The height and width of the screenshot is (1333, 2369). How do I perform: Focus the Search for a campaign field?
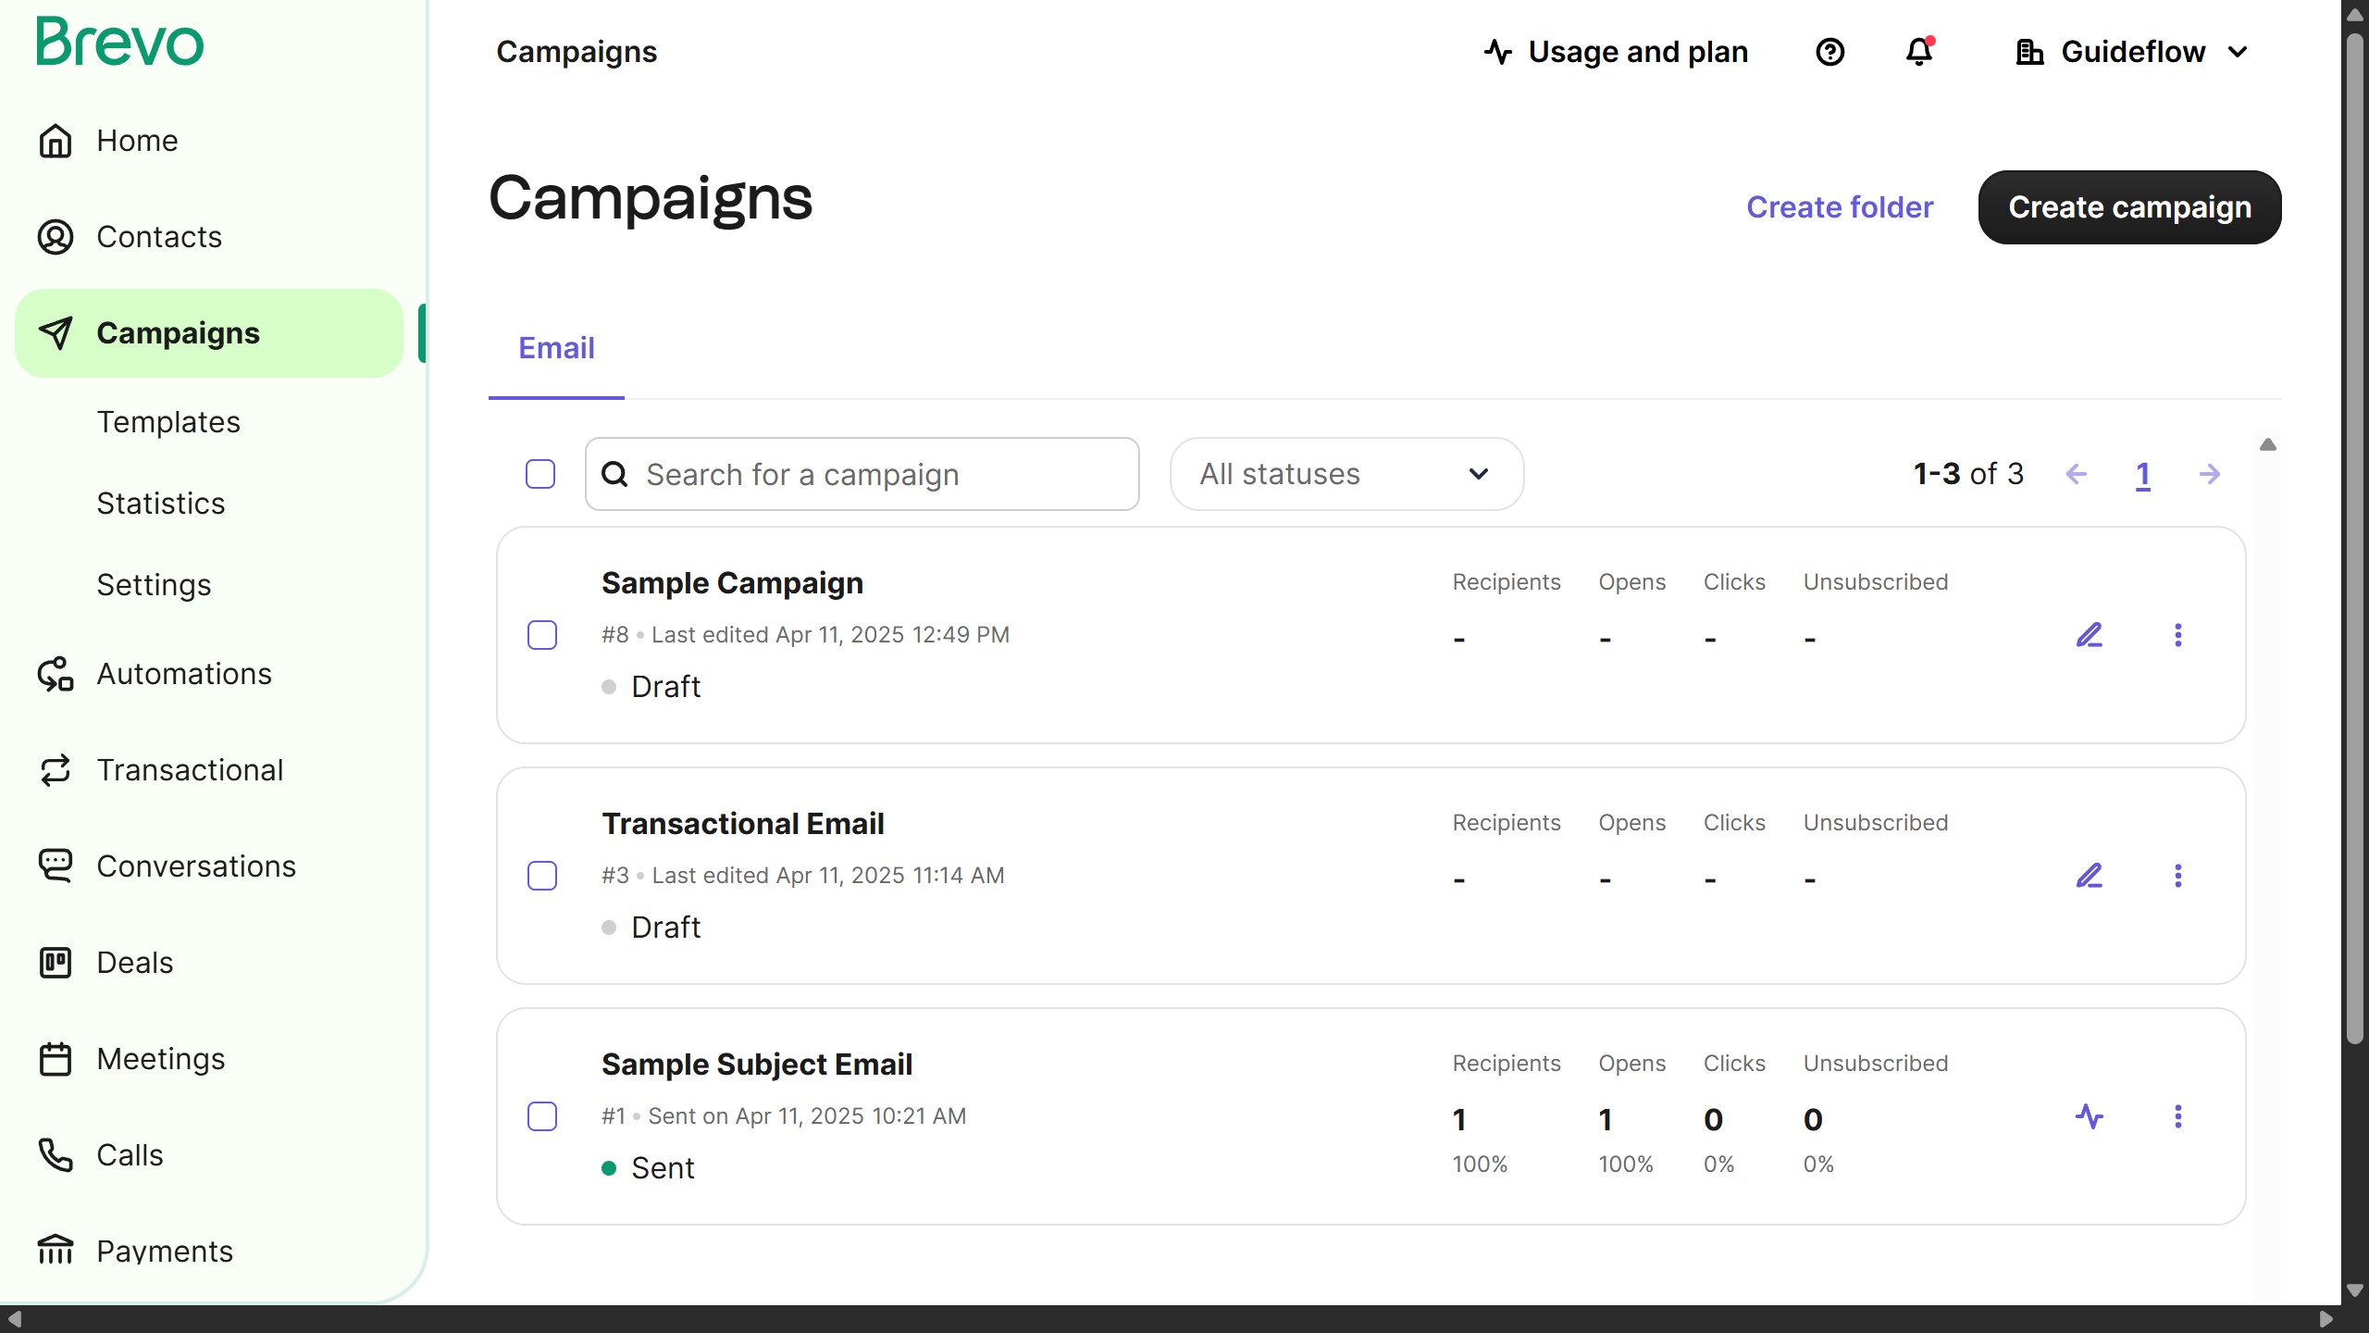pos(861,474)
